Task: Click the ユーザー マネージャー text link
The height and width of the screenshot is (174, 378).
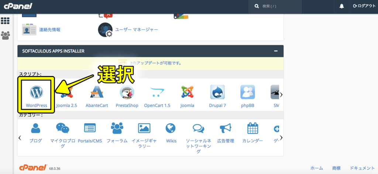Action: coord(137,30)
